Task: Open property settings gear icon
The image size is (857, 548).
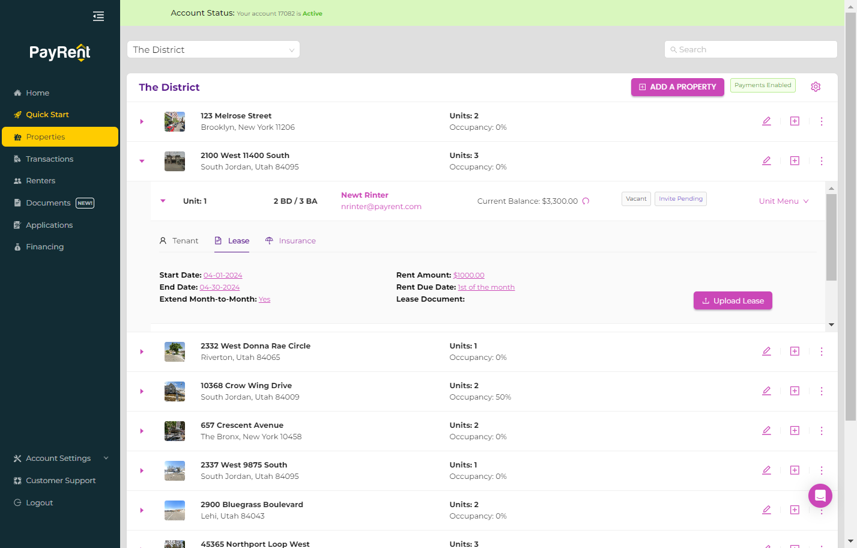Action: tap(816, 87)
